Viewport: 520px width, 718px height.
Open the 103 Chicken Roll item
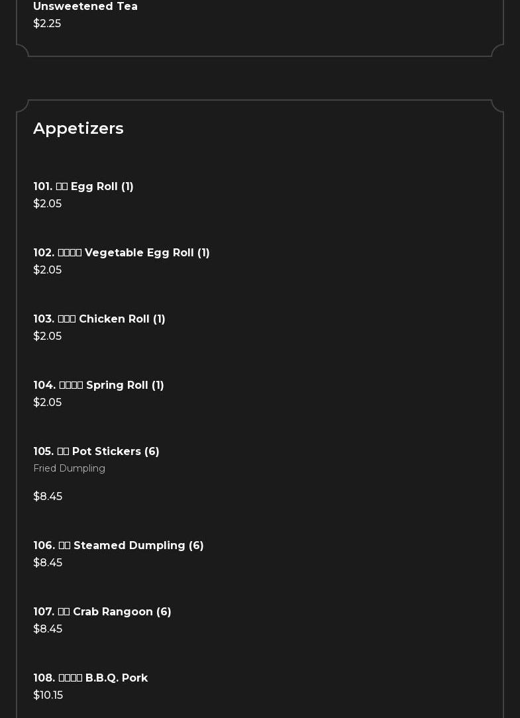[x=99, y=319]
